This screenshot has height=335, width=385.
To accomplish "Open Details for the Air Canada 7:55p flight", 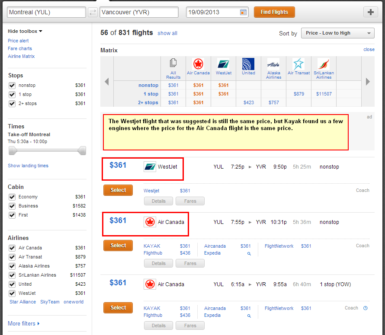I will pos(158,263).
